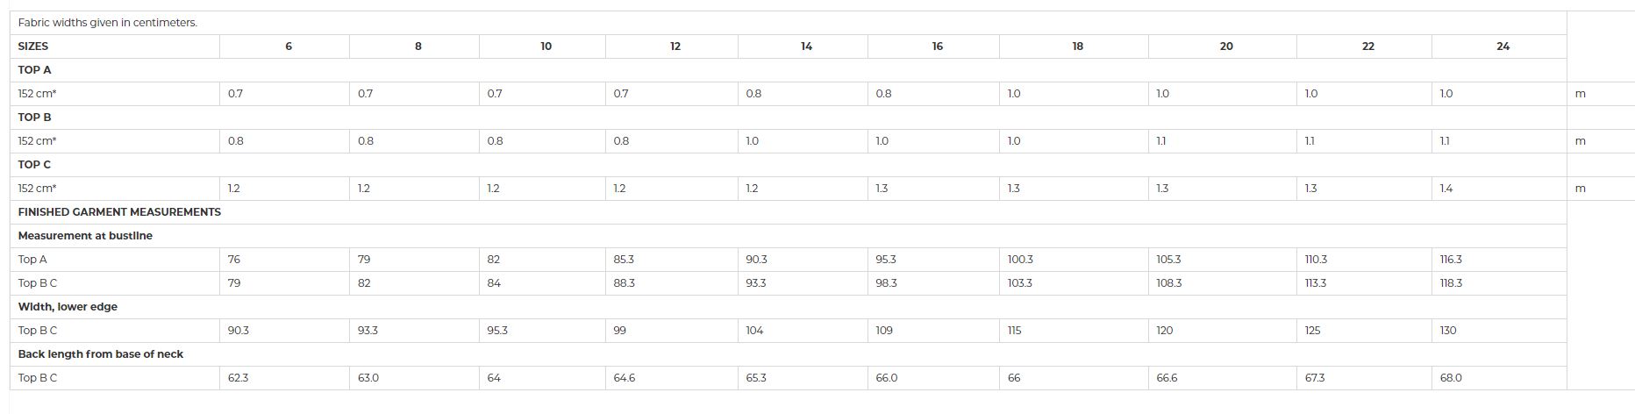Screen dimensions: 1635x414
Task: Click back length value 68.0
Action: tap(1451, 378)
